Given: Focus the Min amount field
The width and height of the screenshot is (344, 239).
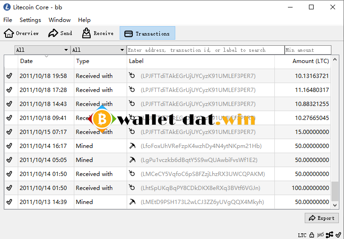Looking at the screenshot, I should click(308, 50).
